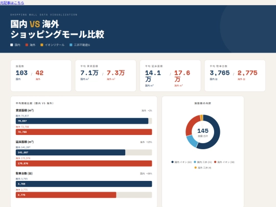Click the 国内 +36% difference label

(x=146, y=174)
